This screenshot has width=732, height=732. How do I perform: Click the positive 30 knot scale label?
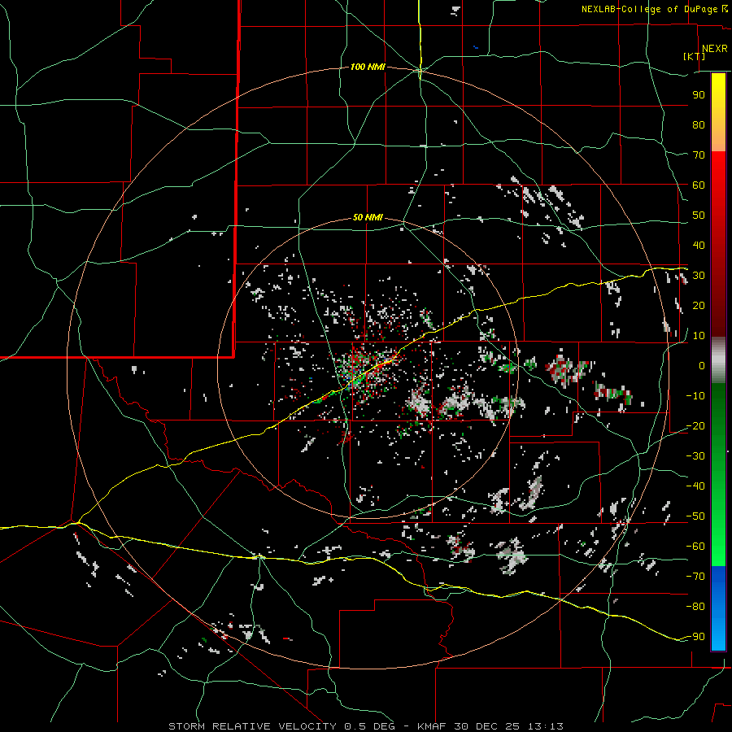(x=699, y=276)
